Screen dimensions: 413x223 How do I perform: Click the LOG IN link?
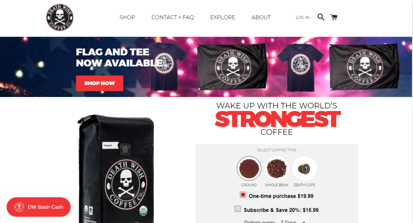(x=302, y=17)
